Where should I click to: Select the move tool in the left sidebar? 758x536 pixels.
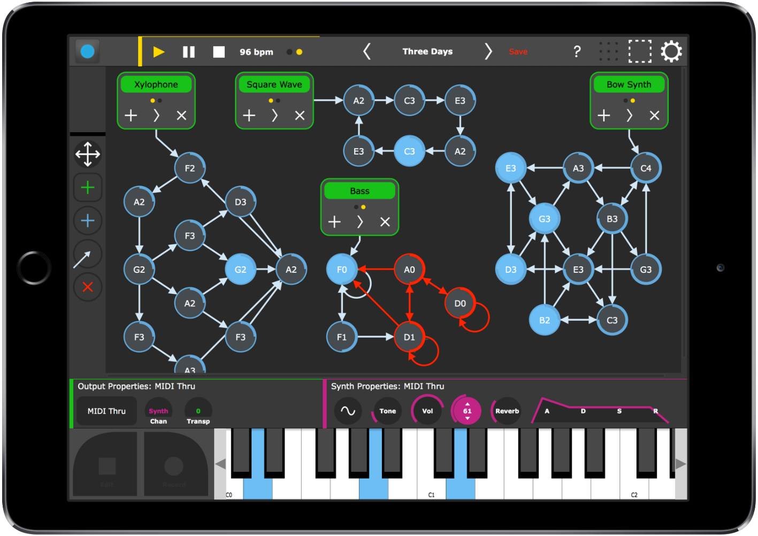pos(87,155)
